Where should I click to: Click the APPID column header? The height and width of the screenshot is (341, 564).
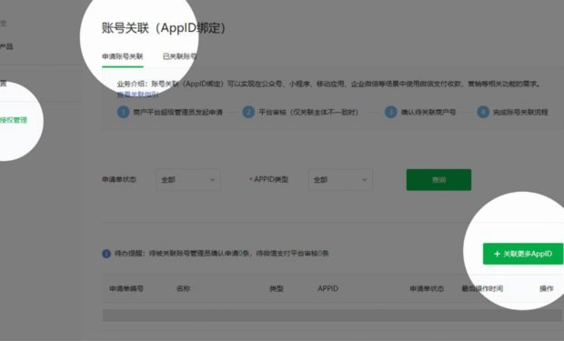click(327, 288)
